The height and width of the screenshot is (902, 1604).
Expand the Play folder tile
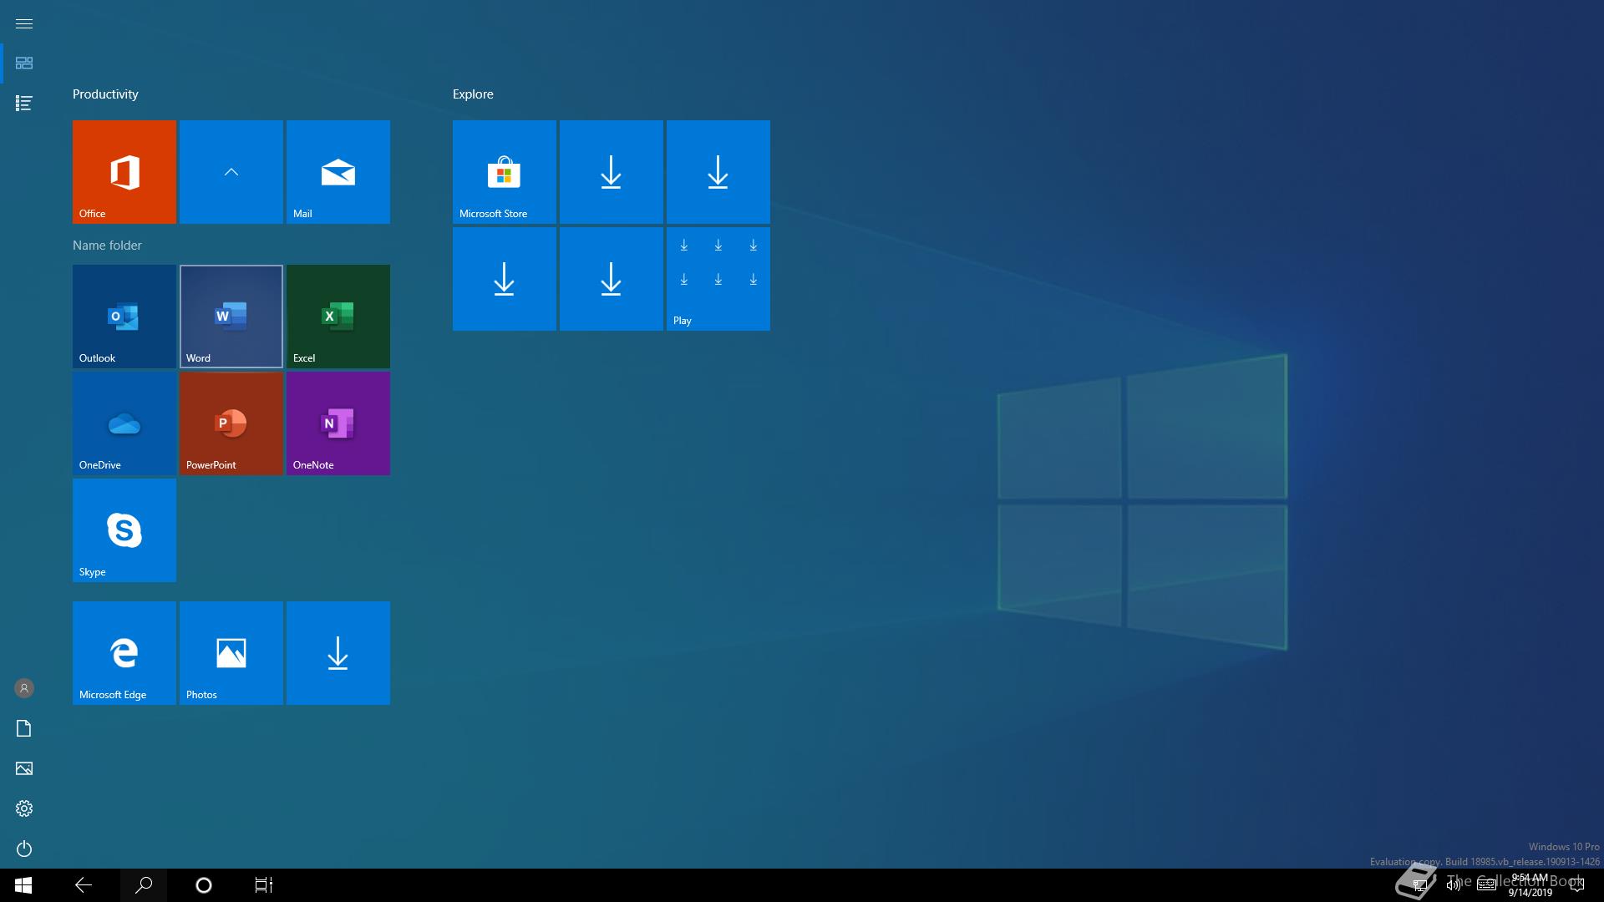click(718, 279)
